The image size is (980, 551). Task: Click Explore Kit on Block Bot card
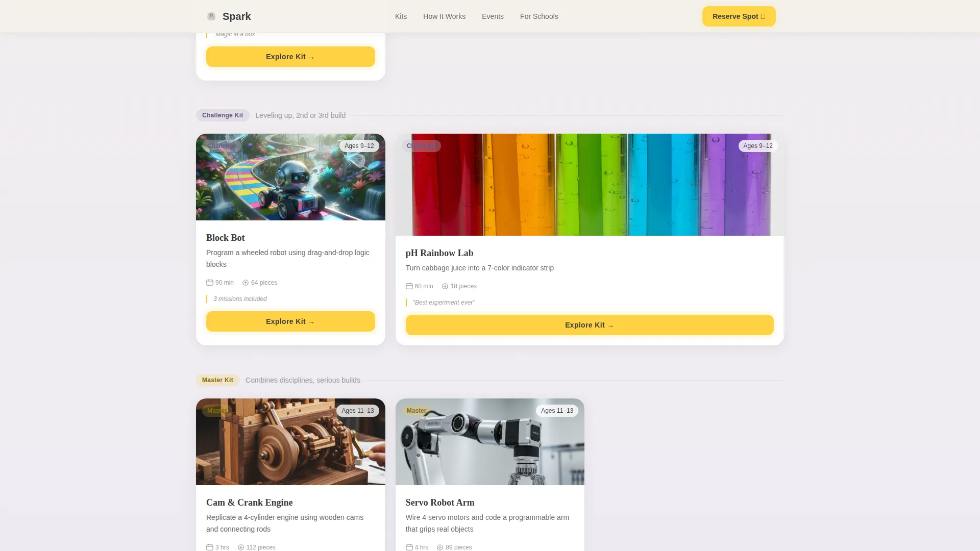(x=290, y=321)
